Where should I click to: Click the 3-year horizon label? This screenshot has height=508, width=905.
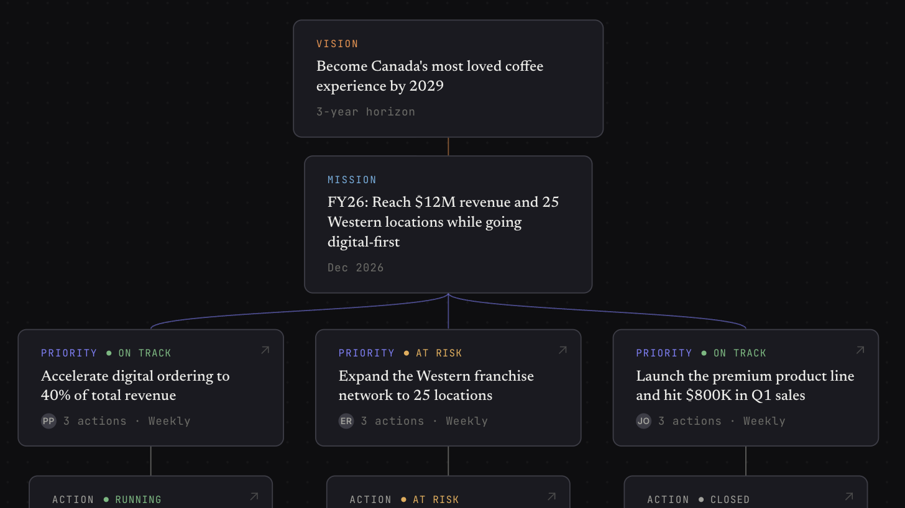[365, 112]
